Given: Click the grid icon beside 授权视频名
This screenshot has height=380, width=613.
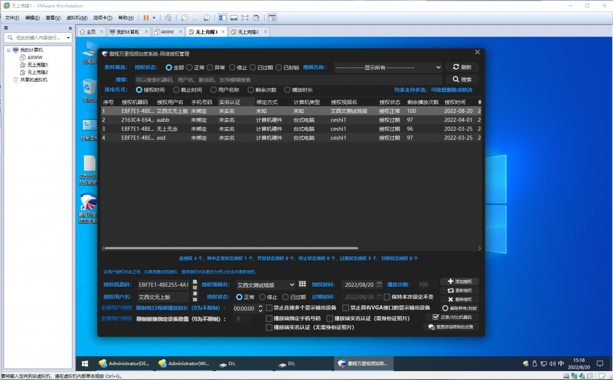Looking at the screenshot, I should 302,284.
